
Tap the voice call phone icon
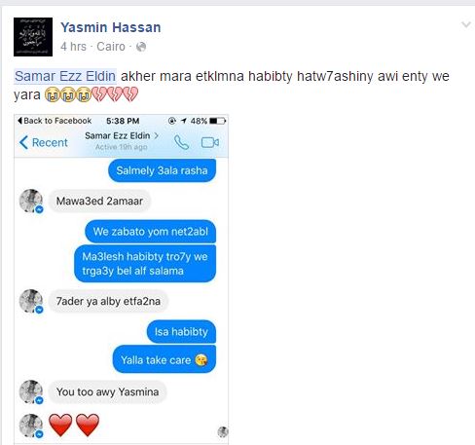tap(181, 142)
